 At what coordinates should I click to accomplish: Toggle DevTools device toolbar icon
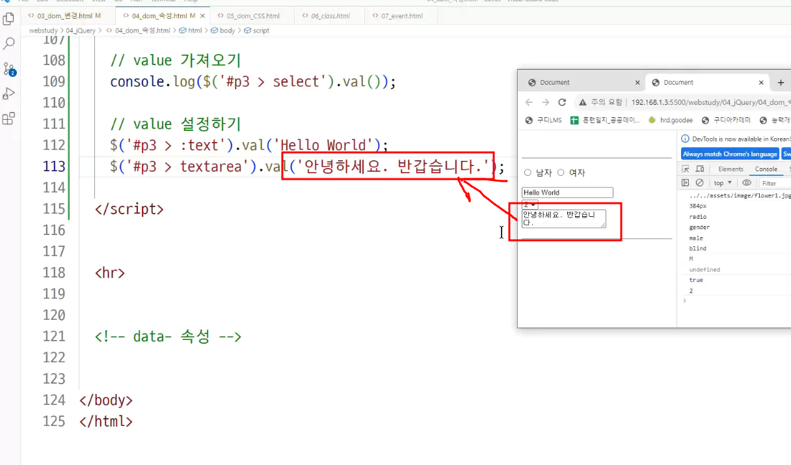[700, 169]
